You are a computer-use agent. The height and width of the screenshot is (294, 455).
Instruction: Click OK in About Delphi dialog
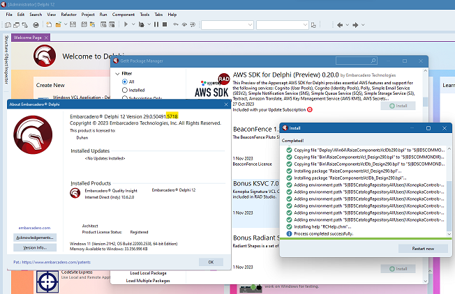tap(211, 262)
